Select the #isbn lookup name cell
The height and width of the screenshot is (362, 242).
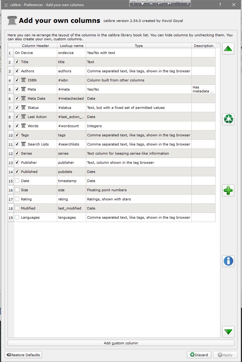[72, 80]
